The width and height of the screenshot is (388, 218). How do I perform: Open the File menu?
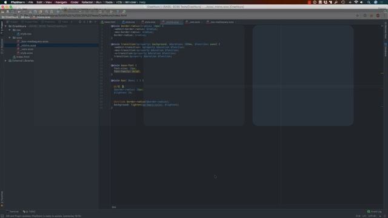31,2
